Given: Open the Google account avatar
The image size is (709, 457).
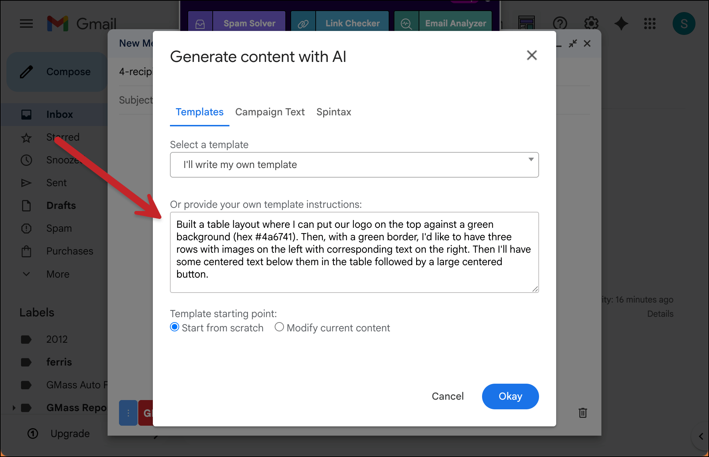Looking at the screenshot, I should (683, 23).
